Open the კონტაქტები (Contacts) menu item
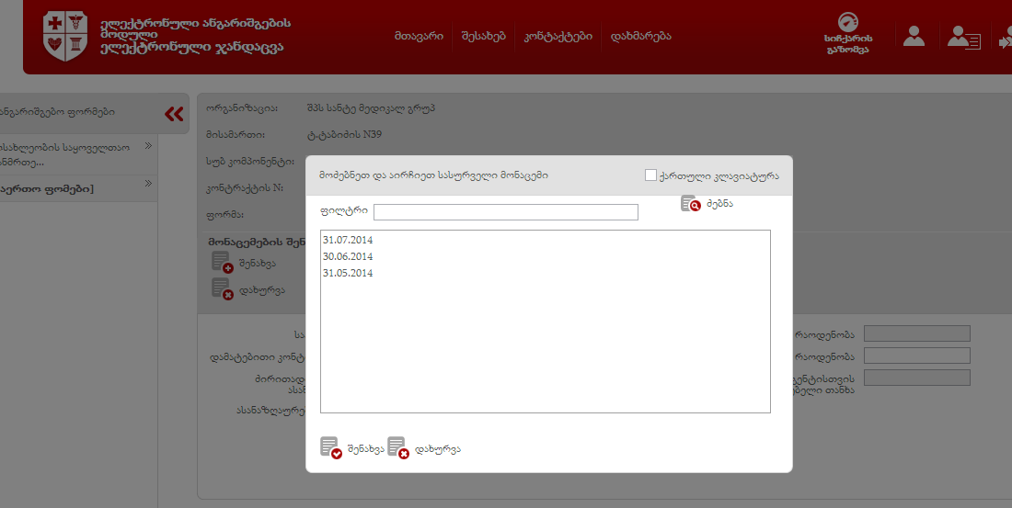This screenshot has height=508, width=1012. point(557,36)
